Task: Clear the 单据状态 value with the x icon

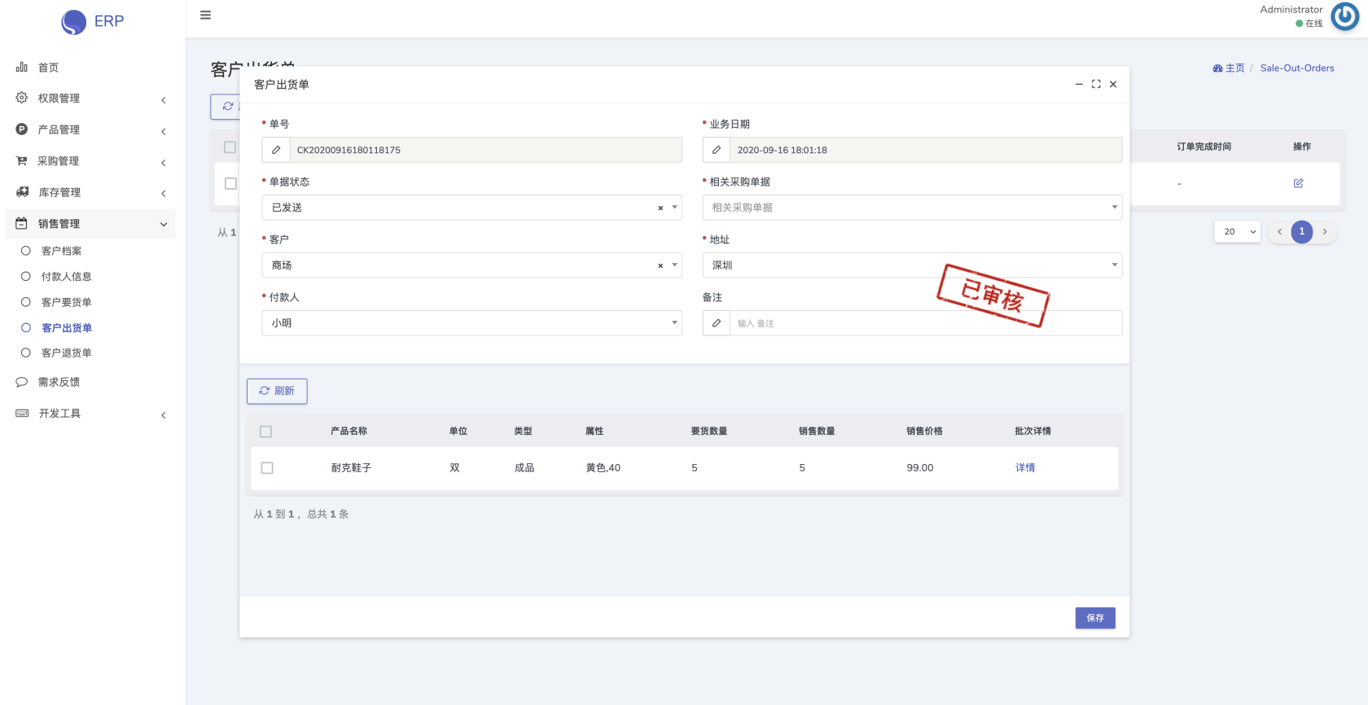Action: pyautogui.click(x=660, y=208)
